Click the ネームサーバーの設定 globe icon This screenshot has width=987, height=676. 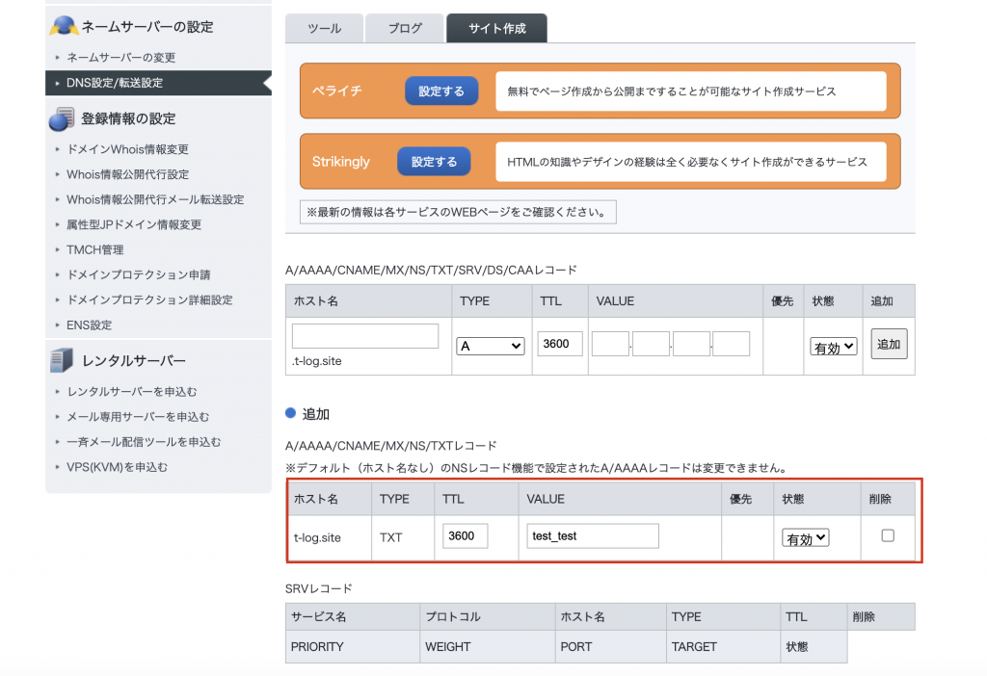pos(64,26)
